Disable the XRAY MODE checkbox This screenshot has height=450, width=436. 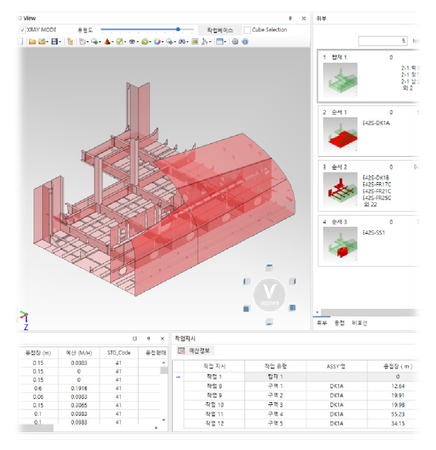[22, 30]
